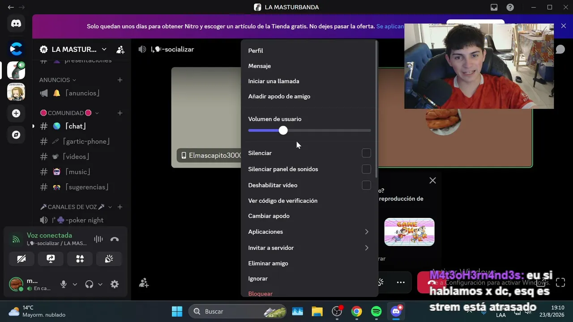Open the inbox icon in the title bar

point(494,7)
